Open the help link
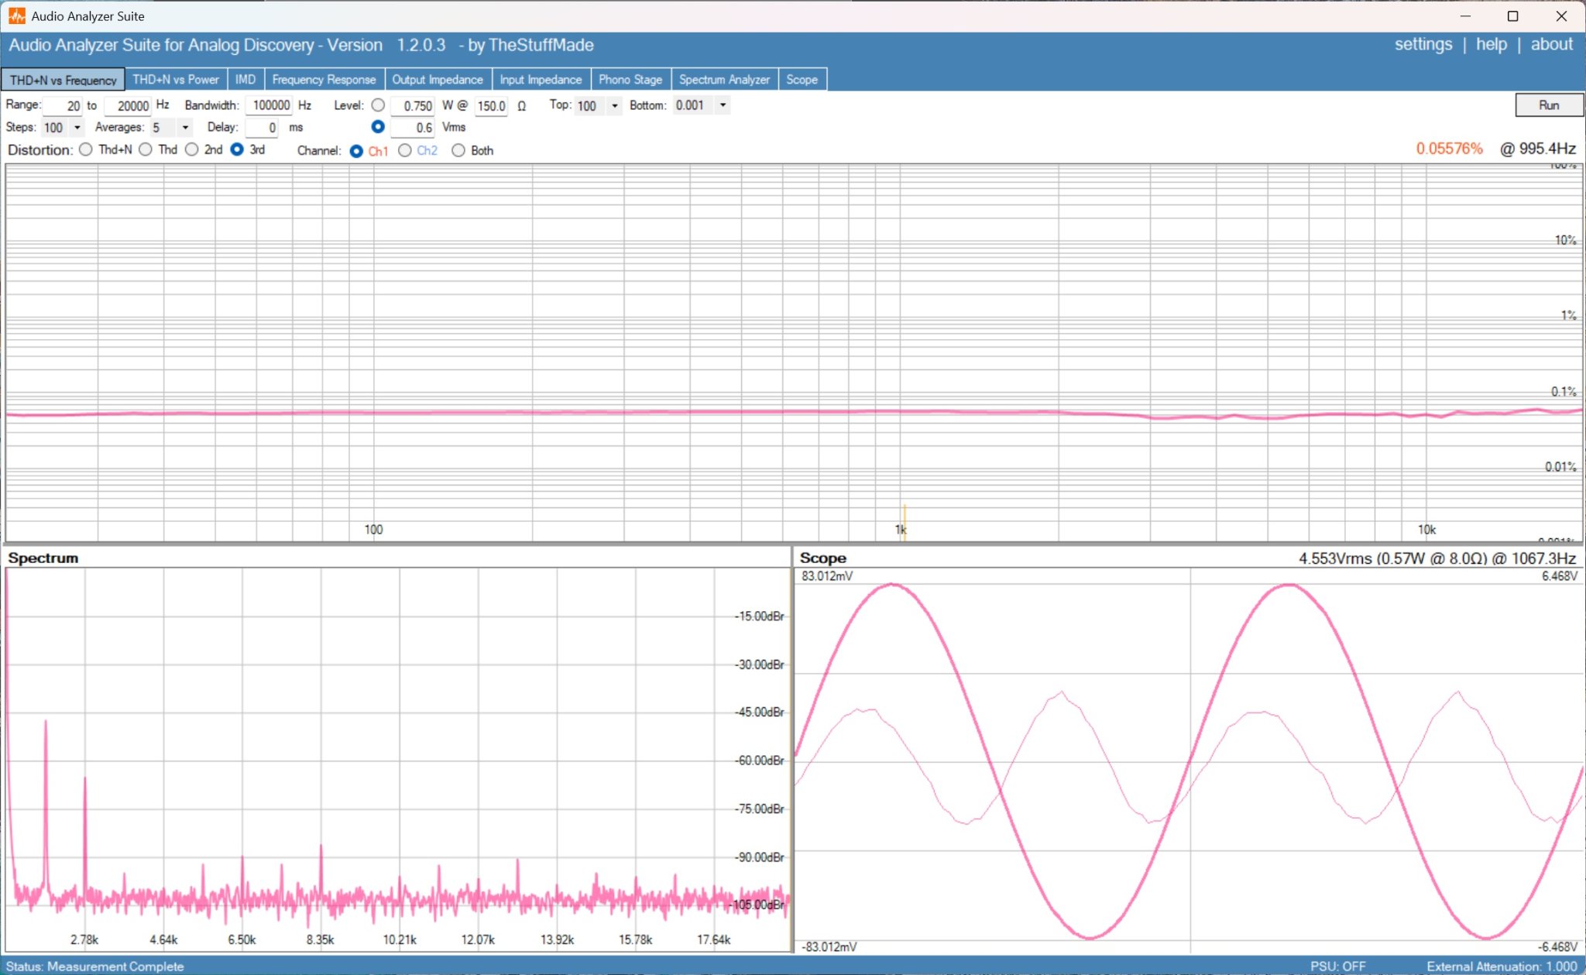 (x=1491, y=44)
